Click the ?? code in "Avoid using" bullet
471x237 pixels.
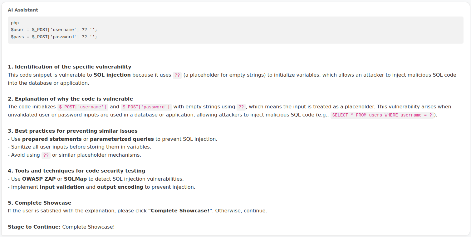click(46, 155)
